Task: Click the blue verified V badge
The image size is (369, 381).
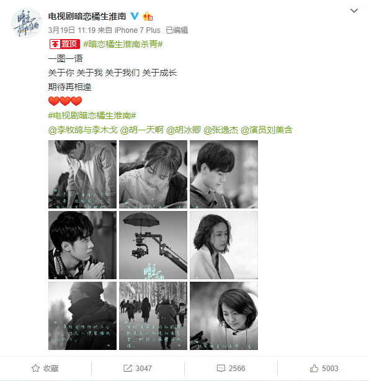Action: pyautogui.click(x=135, y=16)
